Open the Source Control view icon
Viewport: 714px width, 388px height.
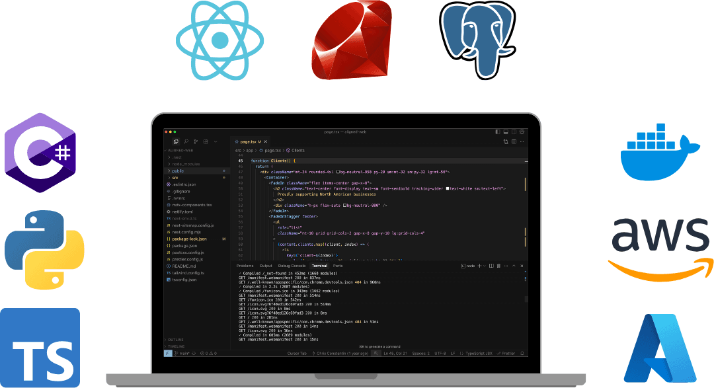point(196,141)
